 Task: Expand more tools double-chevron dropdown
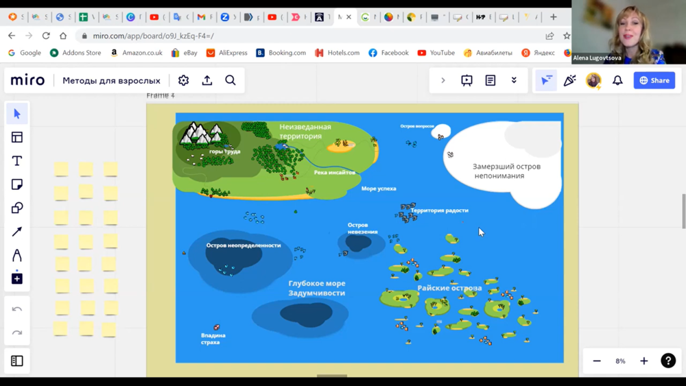click(514, 81)
